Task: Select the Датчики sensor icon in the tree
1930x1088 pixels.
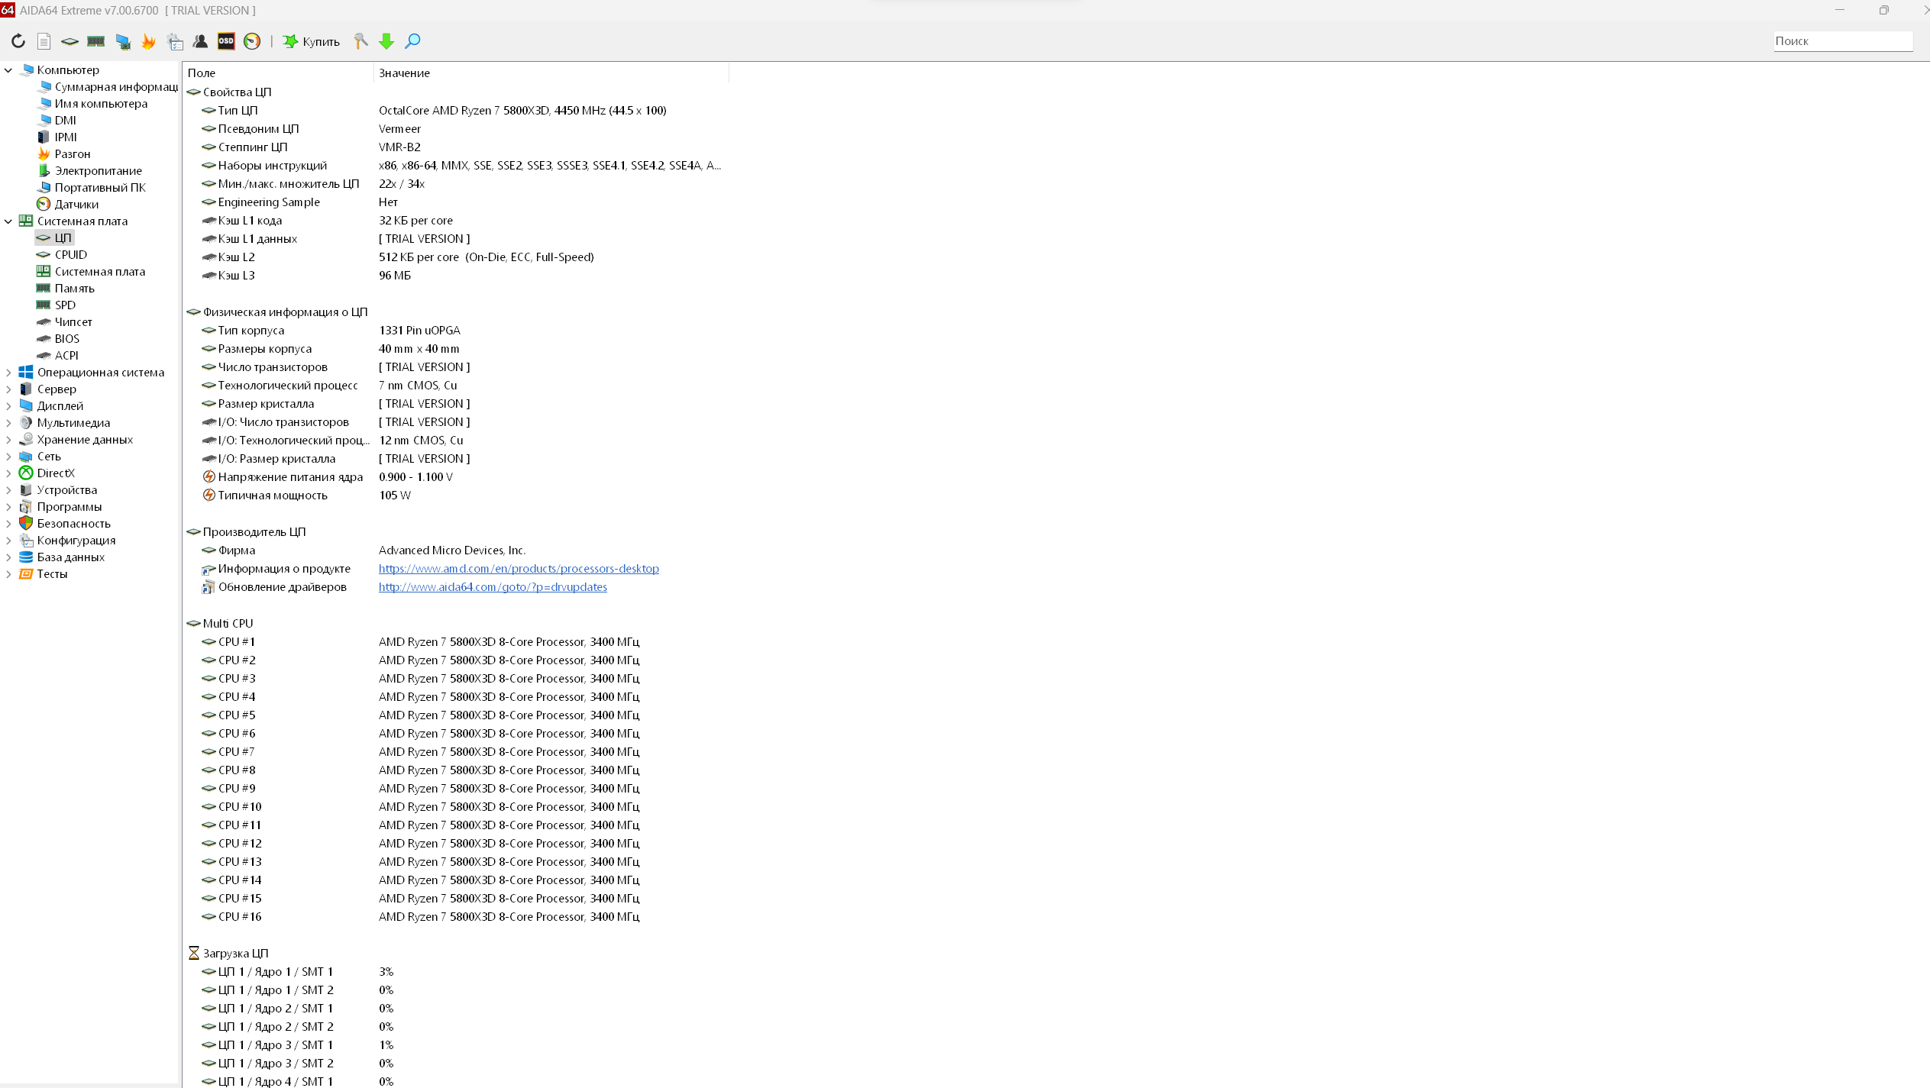Action: (x=44, y=204)
